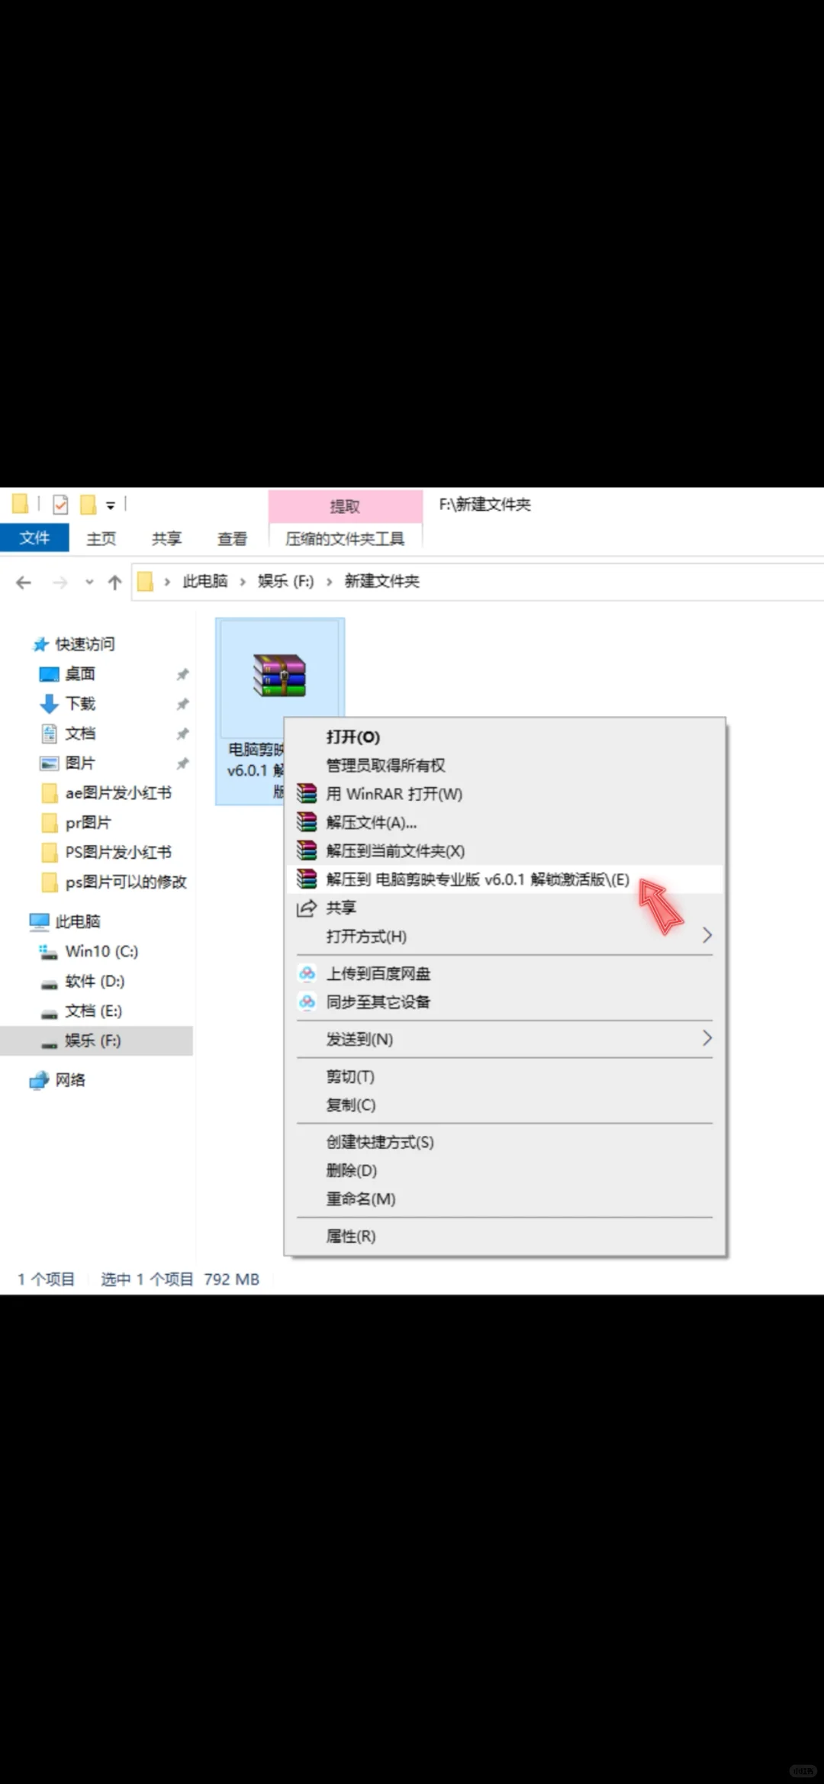
Task: Choose 剪切(T) in the context menu
Action: (505, 1077)
